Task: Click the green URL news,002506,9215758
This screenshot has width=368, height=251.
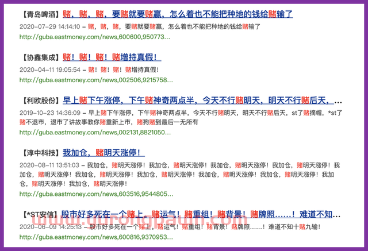Action: pyautogui.click(x=96, y=80)
